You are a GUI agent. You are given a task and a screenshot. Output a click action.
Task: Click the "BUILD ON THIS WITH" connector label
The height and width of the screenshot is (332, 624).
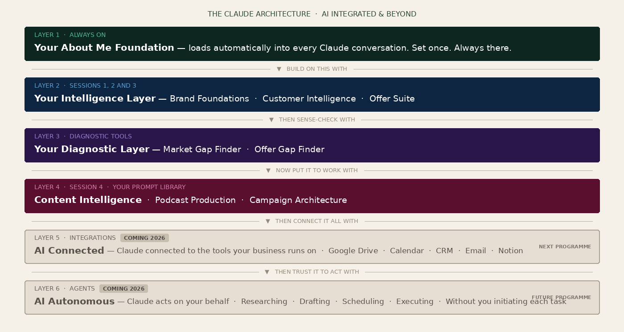316,69
